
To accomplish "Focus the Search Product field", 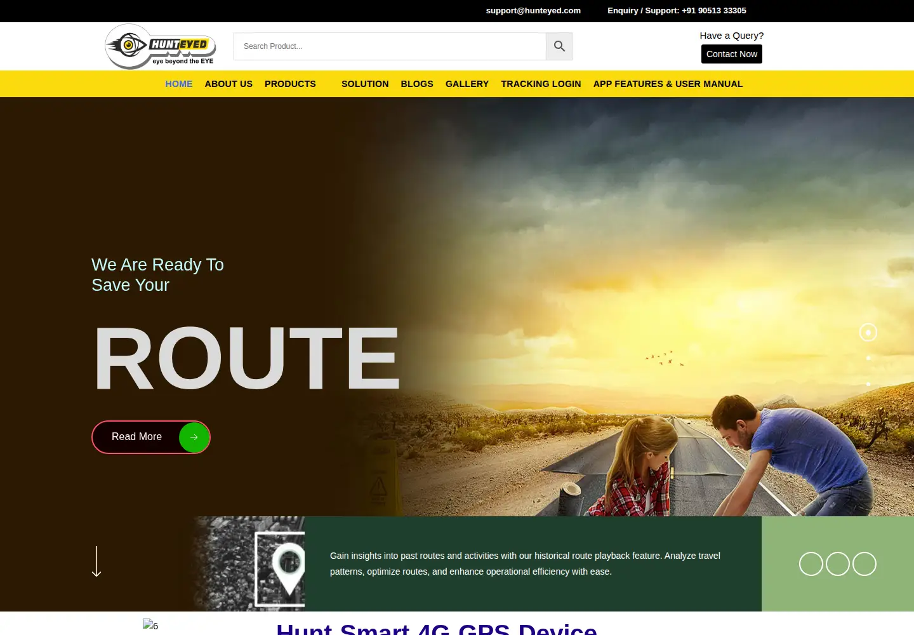I will pos(390,46).
